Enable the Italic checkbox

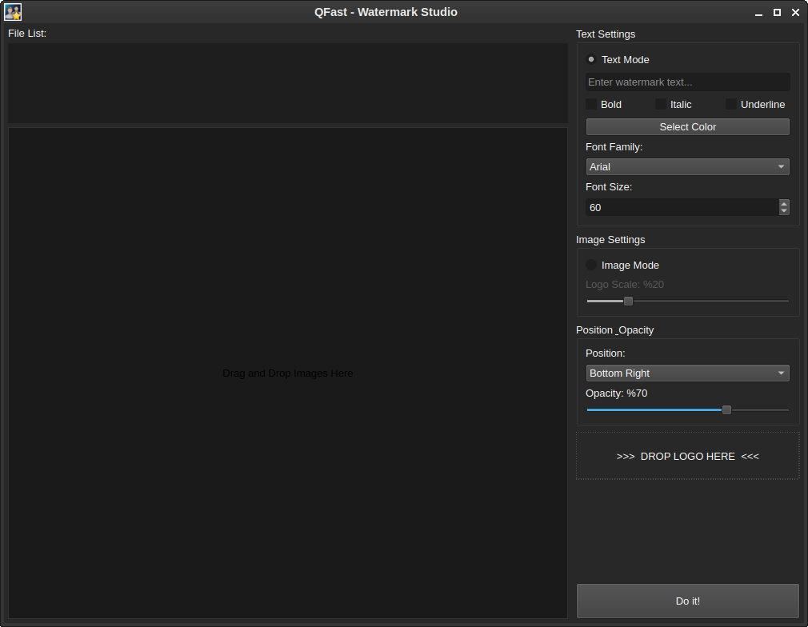(x=661, y=104)
